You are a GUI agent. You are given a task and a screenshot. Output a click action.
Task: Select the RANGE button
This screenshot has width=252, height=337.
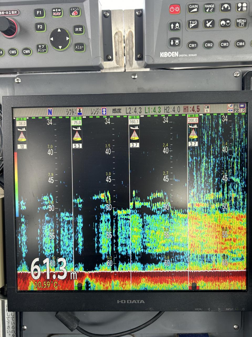(x=209, y=8)
